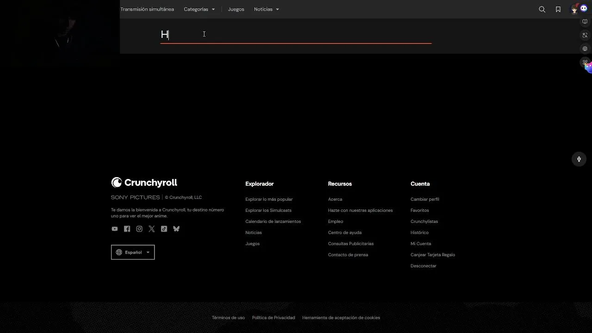Image resolution: width=592 pixels, height=333 pixels.
Task: Open Hazte con nuestras aplicaciones link
Action: click(360, 210)
